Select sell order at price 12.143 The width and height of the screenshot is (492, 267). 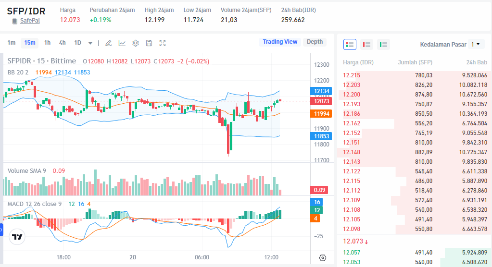pos(415,162)
